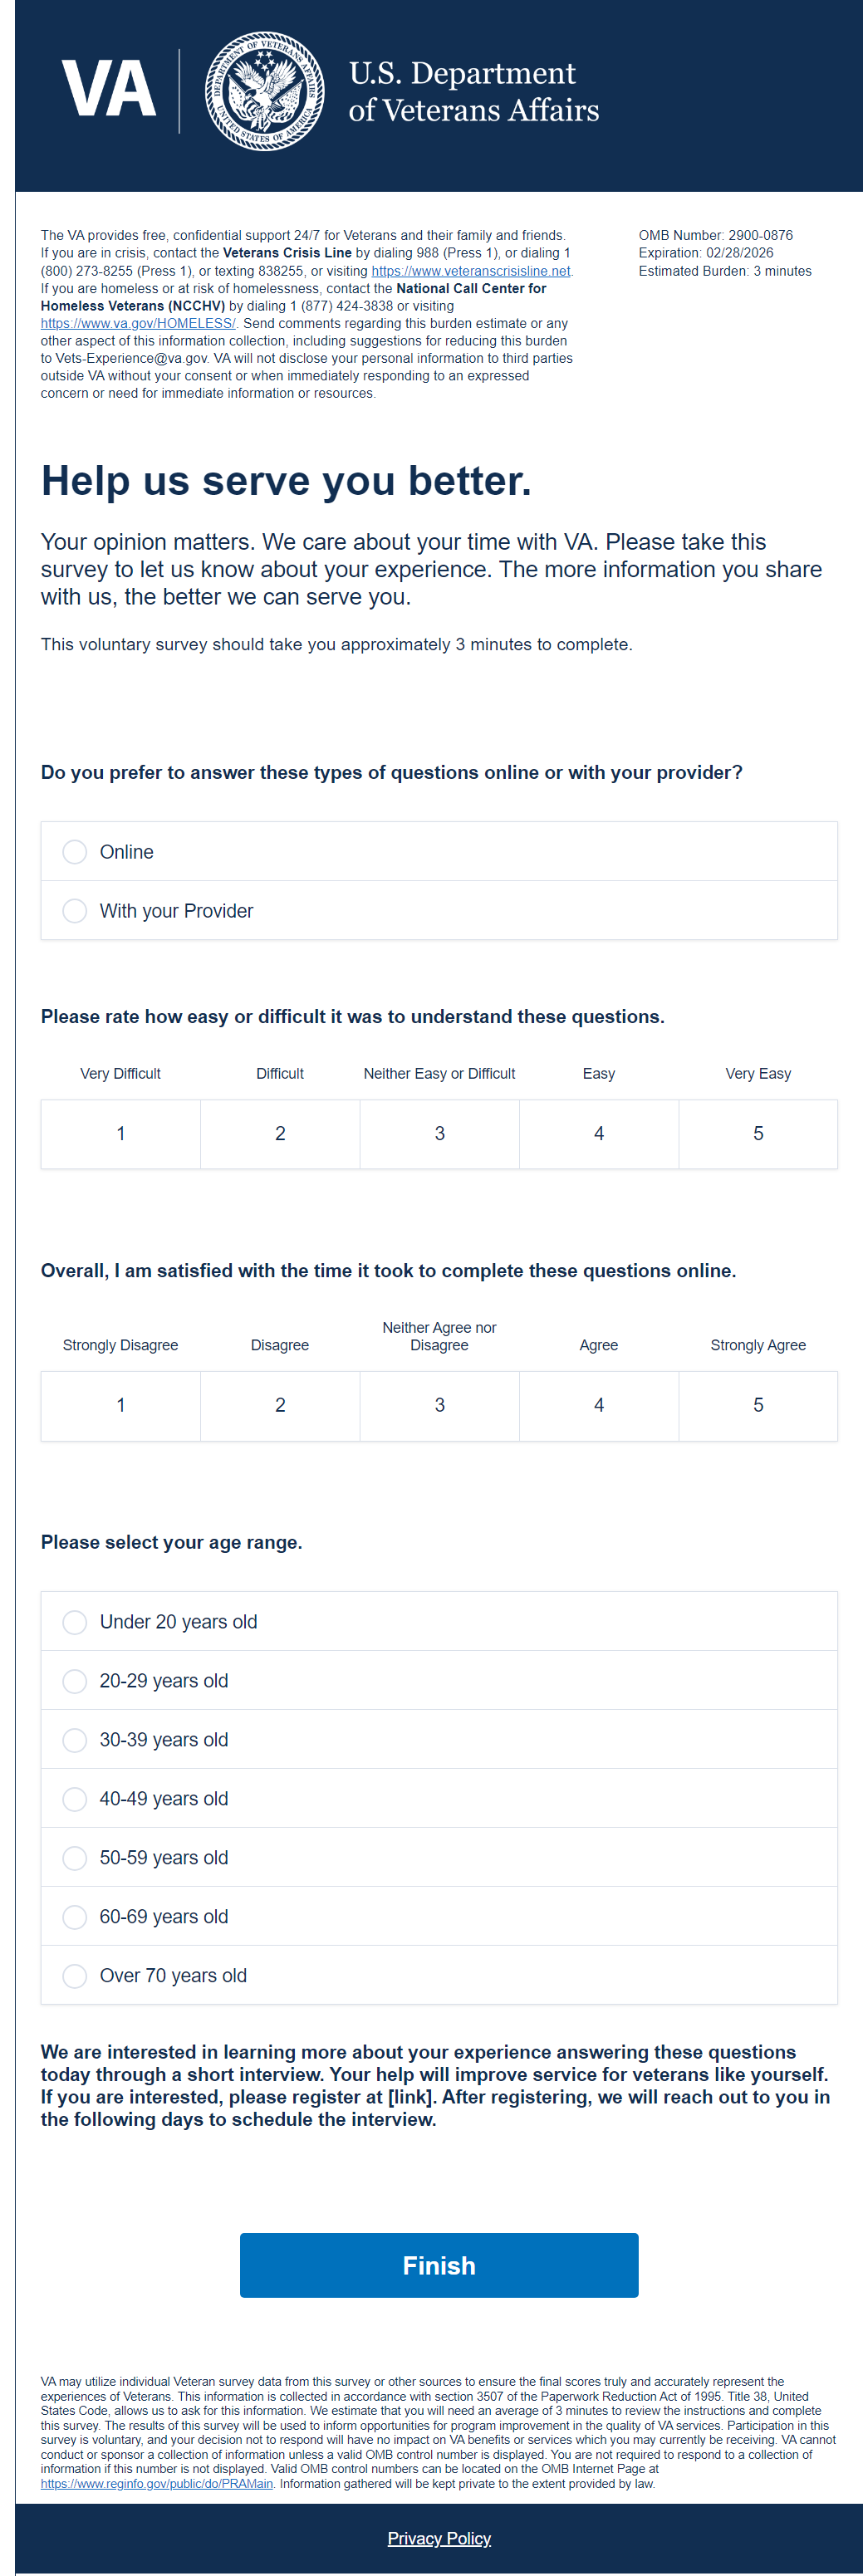Open the veteranscrisisline.net link
863x2576 pixels.
470,271
